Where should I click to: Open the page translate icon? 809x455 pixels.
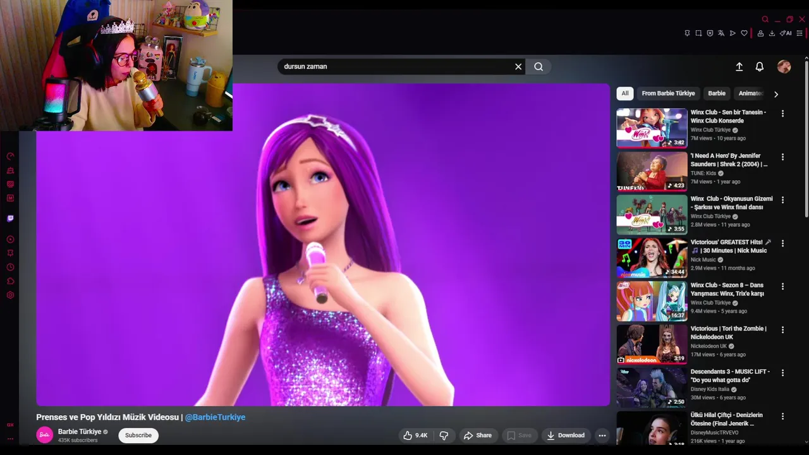[721, 33]
